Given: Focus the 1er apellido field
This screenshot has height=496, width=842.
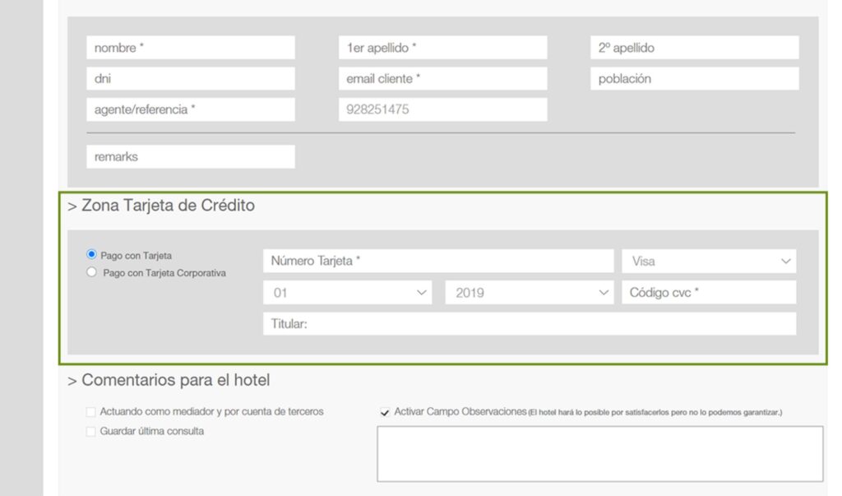Looking at the screenshot, I should coord(442,48).
